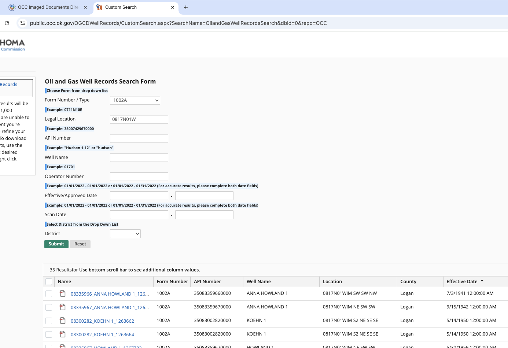Open new browser tab with plus icon

click(x=186, y=7)
